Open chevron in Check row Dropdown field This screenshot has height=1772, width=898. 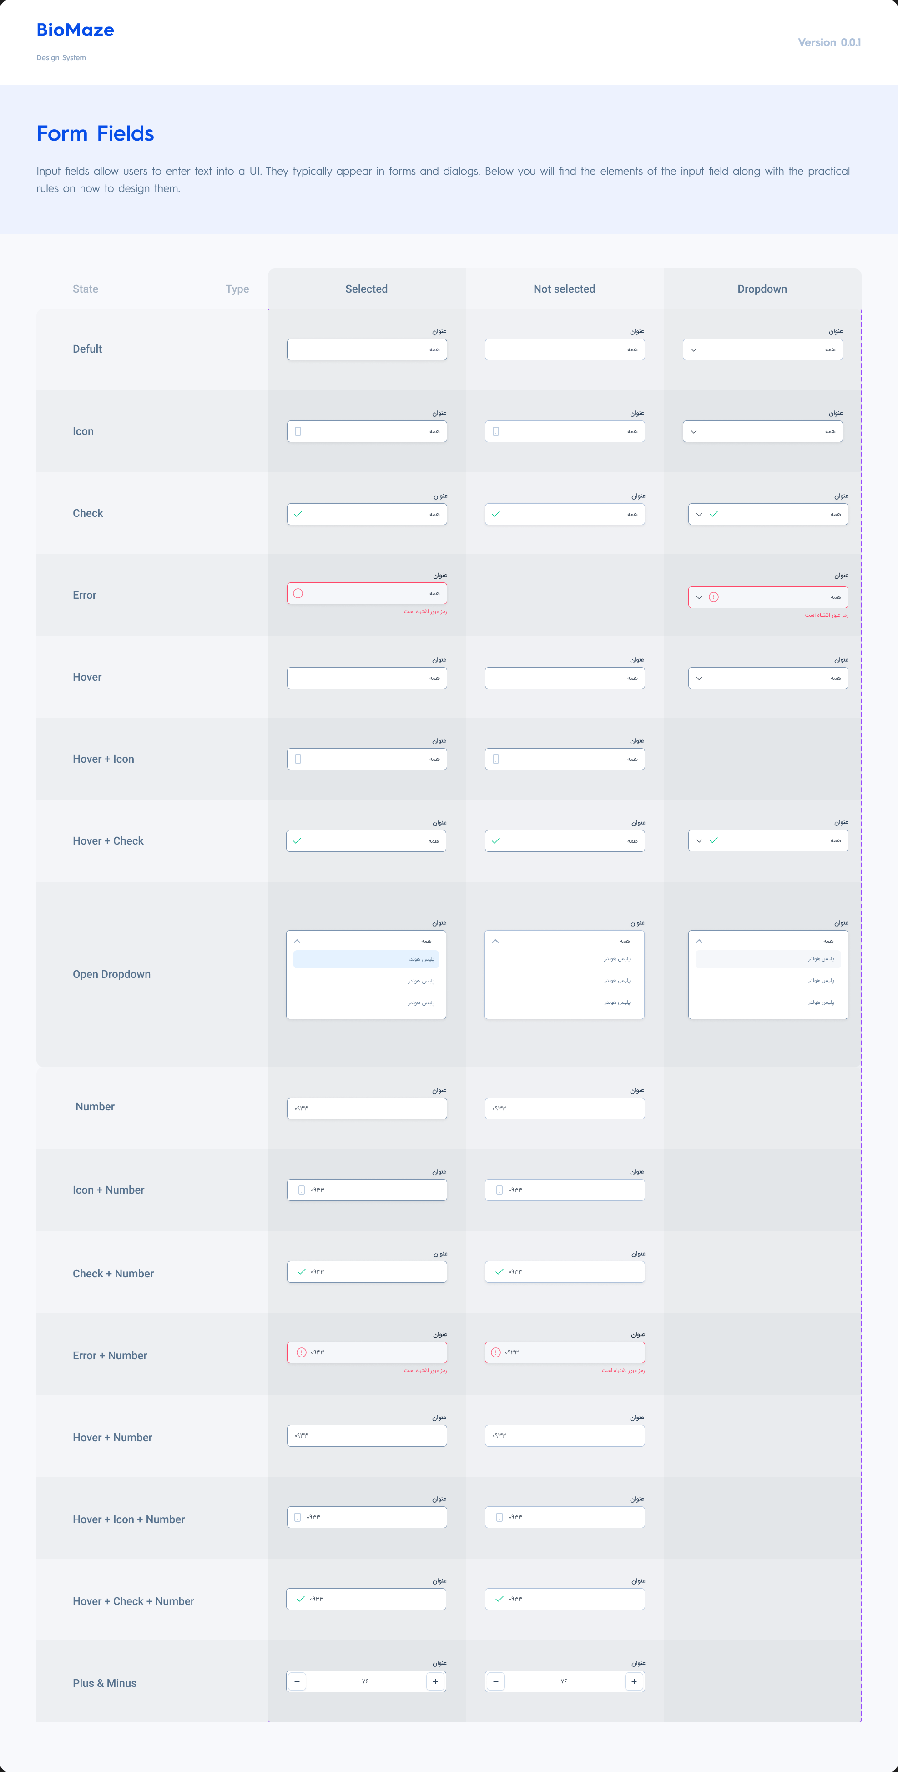click(699, 515)
